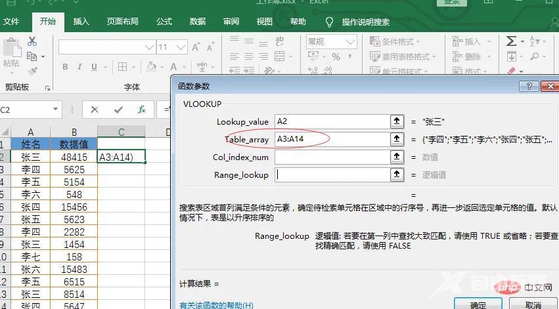Click the Cut scissors icon
Screen dimensions: 559x309
(32, 42)
